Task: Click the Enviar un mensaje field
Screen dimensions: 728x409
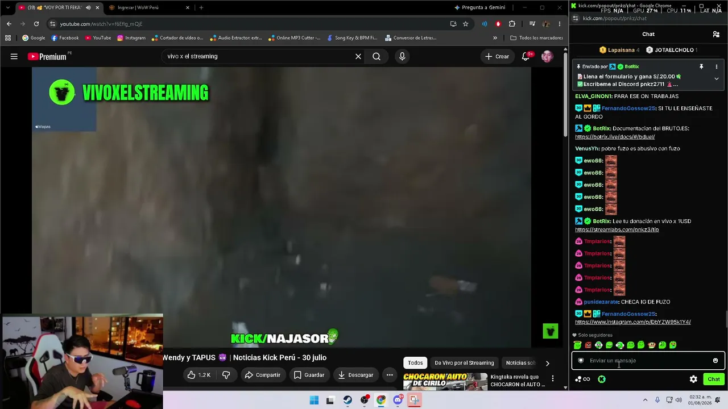Action: 648,361
